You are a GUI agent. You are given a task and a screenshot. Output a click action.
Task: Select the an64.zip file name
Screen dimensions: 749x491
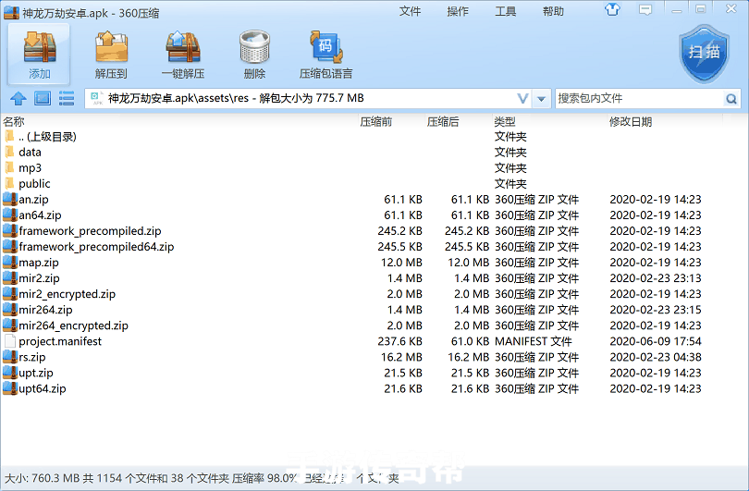40,215
